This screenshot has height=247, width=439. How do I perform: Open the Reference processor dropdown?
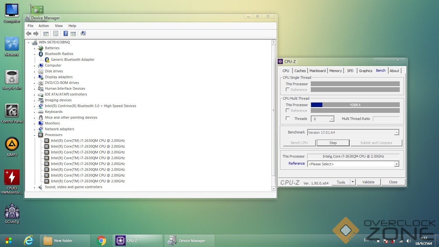(397, 164)
